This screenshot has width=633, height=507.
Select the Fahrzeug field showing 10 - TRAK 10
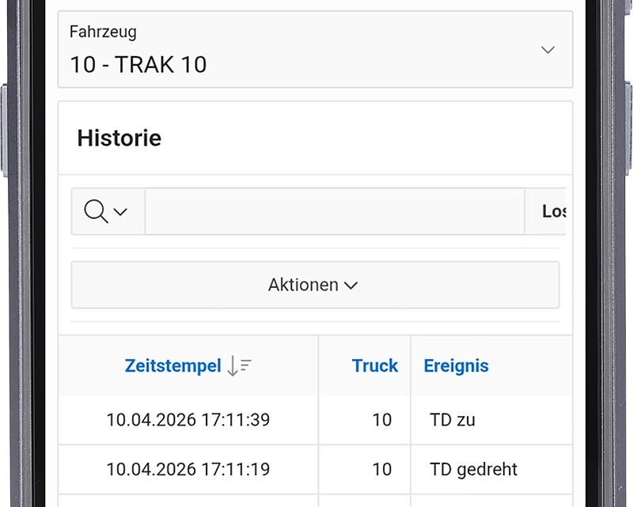pyautogui.click(x=315, y=49)
